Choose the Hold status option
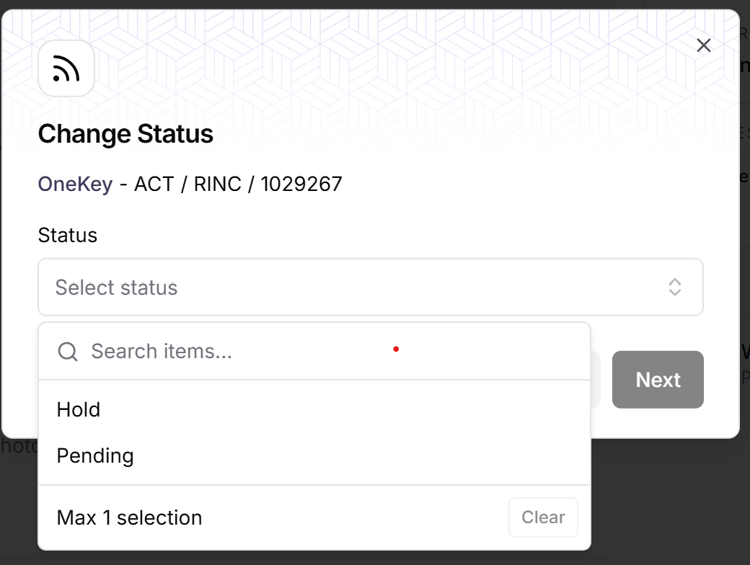Screen dimensions: 750x565 pos(314,409)
